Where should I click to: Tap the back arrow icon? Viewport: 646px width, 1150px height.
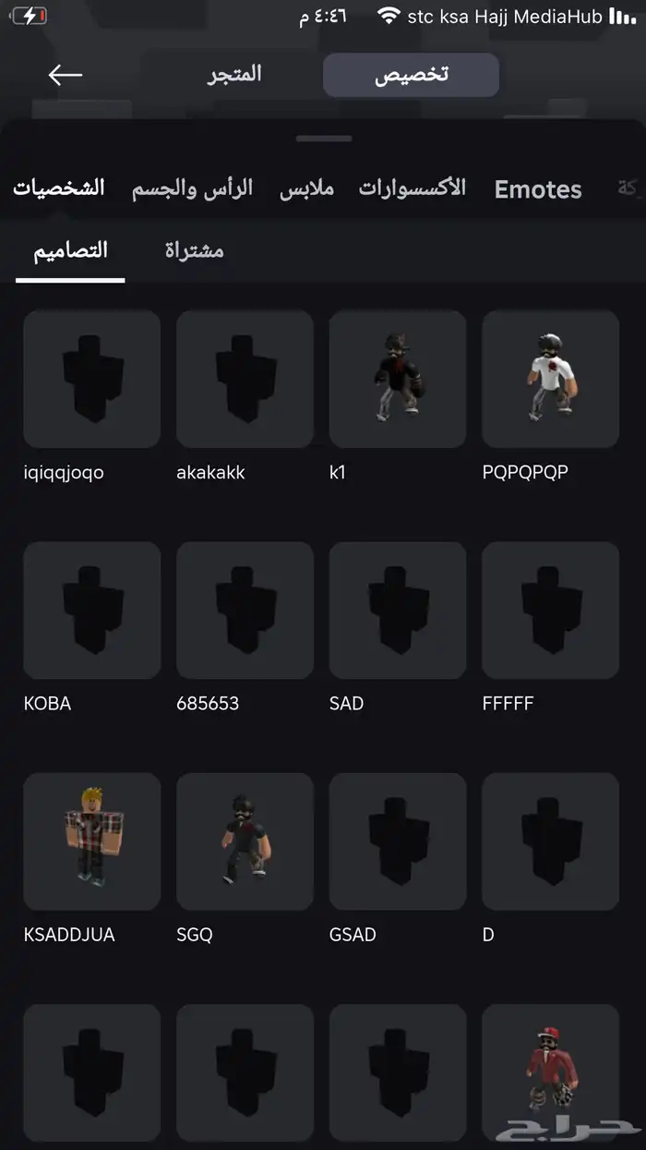[66, 75]
